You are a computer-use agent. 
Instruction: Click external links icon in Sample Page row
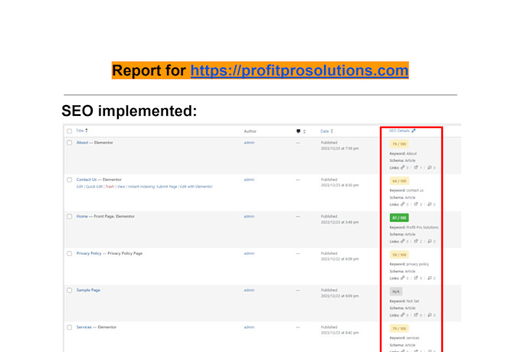click(416, 314)
